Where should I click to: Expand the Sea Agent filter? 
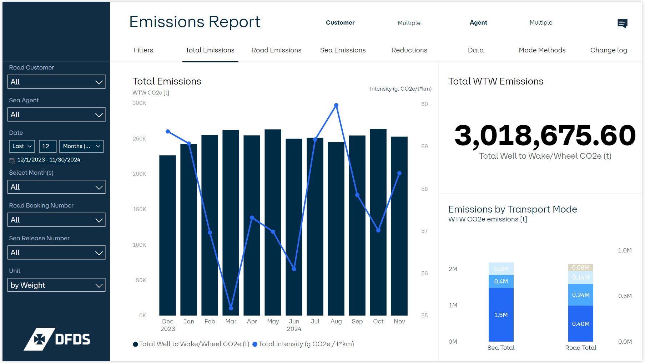[x=56, y=114]
